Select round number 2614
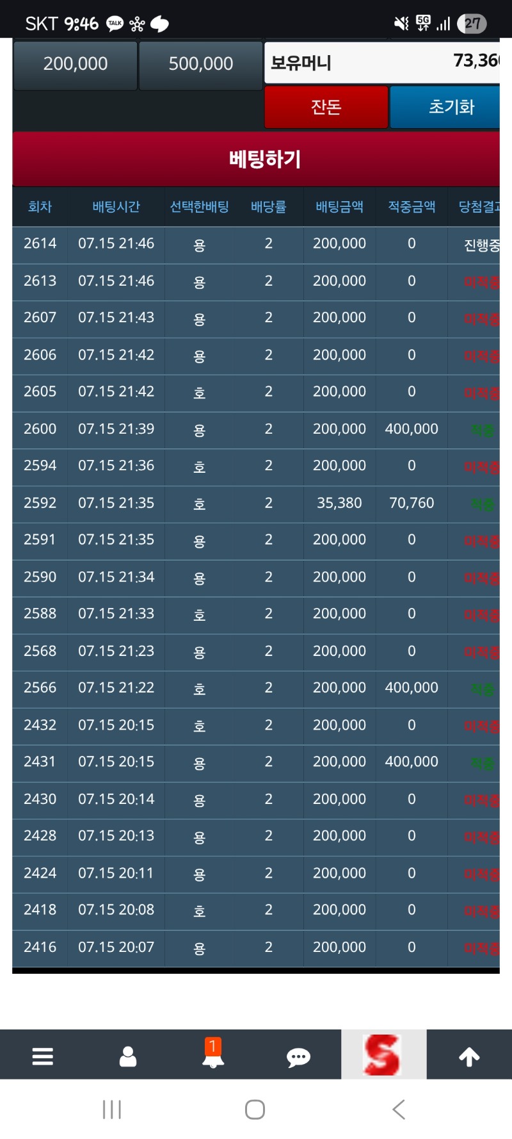 pos(40,243)
